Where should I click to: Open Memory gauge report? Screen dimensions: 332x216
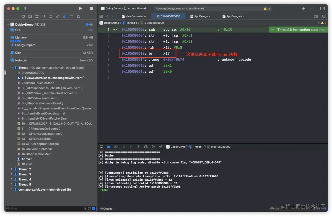tap(51, 38)
